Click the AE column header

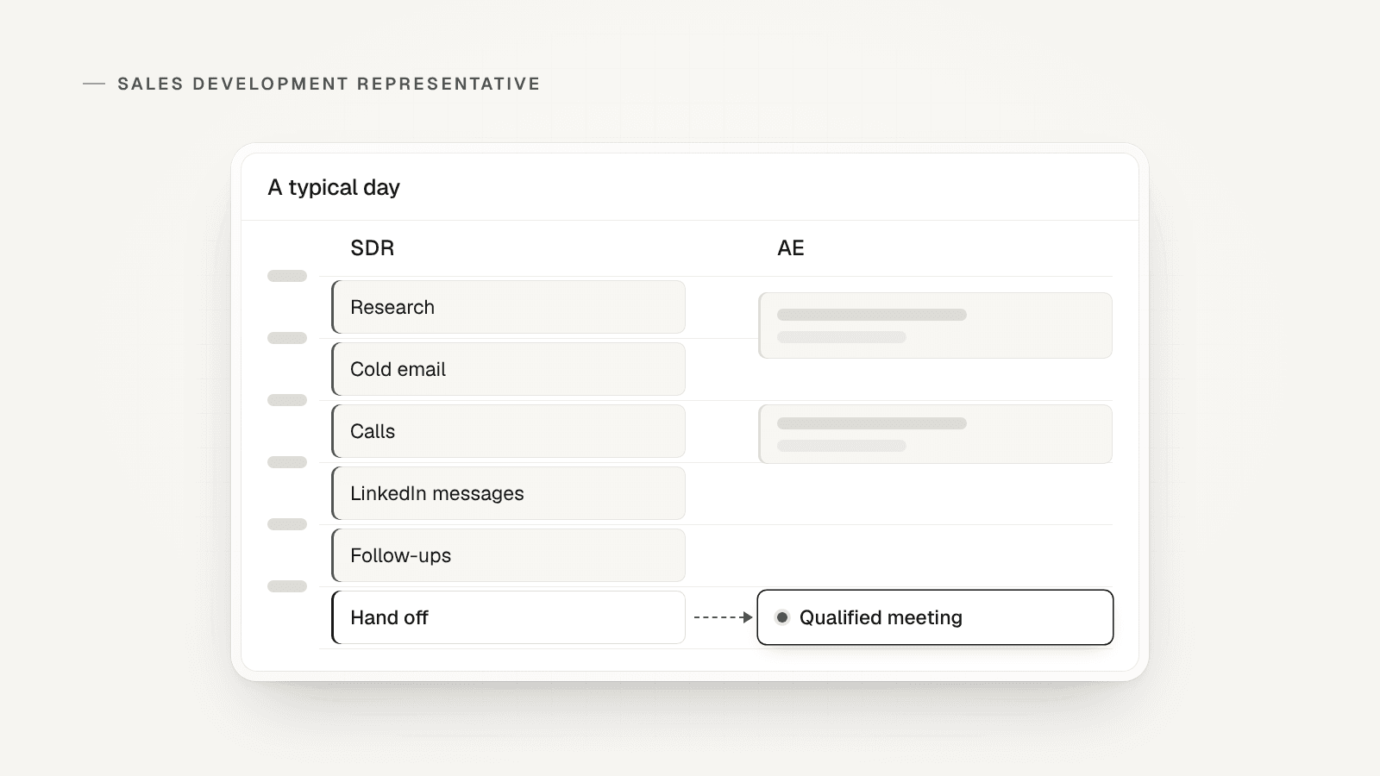791,248
